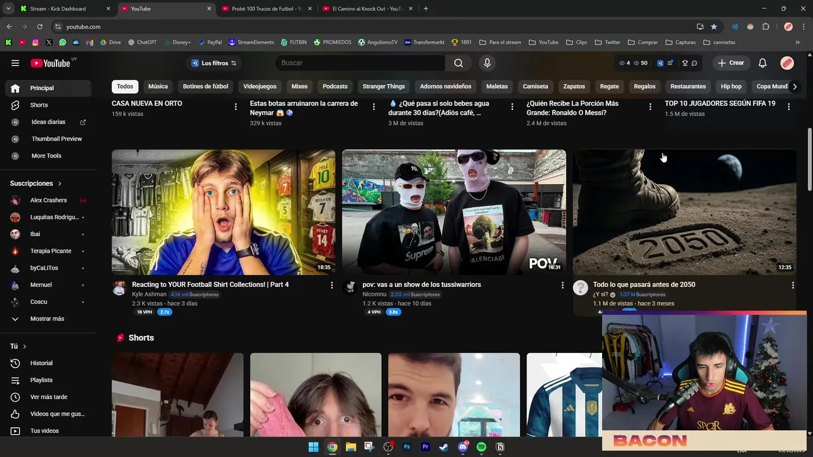The image size is (813, 457).
Task: Open Alex Crashers subscription channel
Action: pos(48,200)
